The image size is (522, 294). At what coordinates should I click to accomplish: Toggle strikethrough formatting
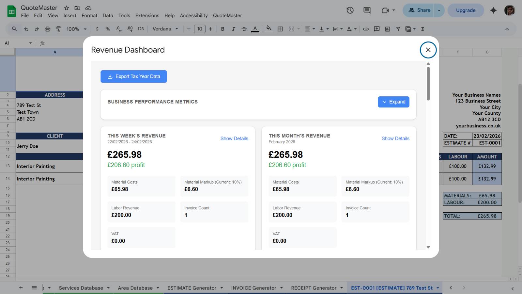(244, 29)
